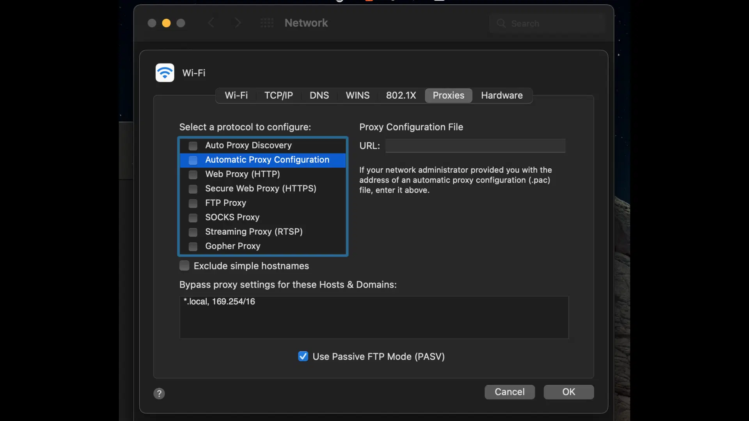749x421 pixels.
Task: Enable the SOCKS Proxy checkbox
Action: click(193, 218)
